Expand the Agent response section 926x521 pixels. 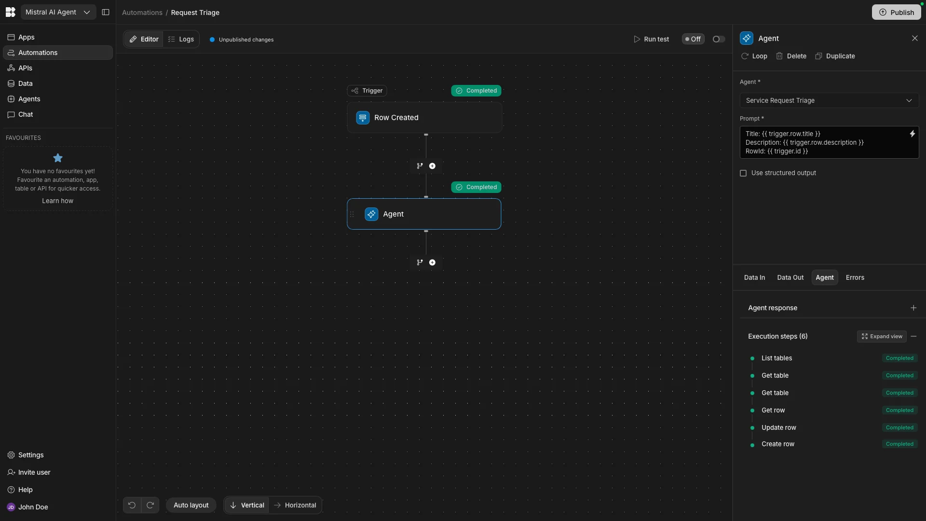tap(913, 308)
